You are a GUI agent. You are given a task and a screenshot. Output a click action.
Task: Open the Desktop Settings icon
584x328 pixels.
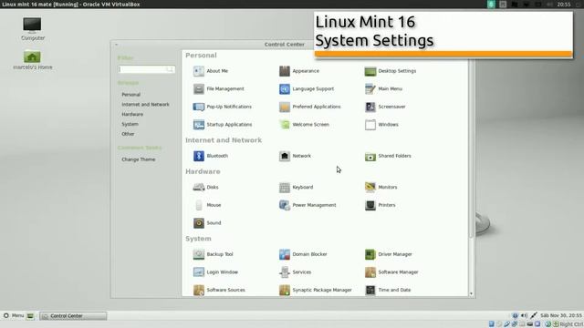(370, 71)
